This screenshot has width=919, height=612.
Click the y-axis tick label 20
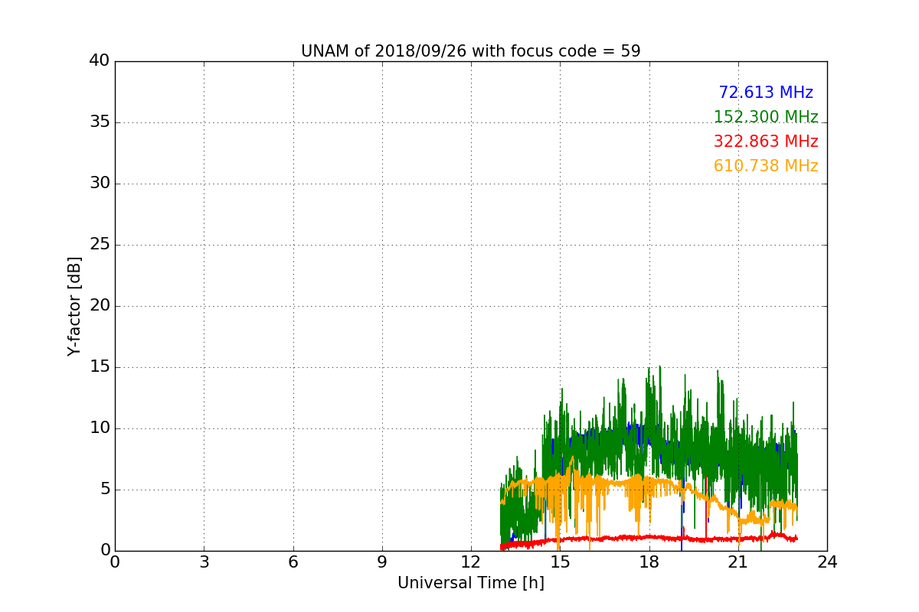[x=100, y=306]
